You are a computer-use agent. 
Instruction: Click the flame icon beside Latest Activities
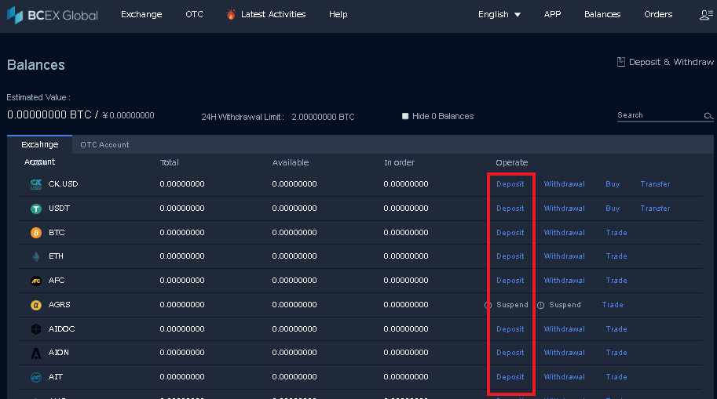231,15
